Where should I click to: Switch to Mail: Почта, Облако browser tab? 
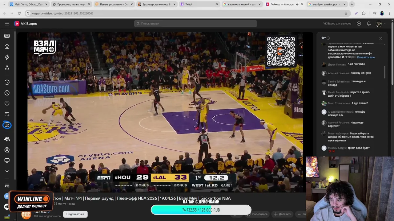(28, 4)
